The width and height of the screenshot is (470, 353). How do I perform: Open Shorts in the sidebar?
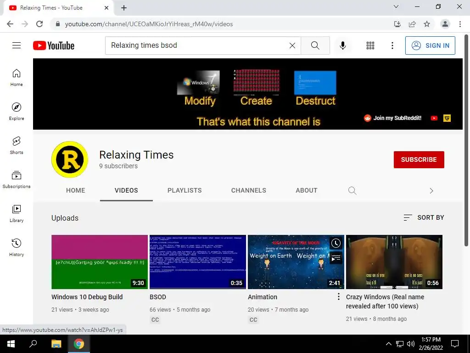17,146
